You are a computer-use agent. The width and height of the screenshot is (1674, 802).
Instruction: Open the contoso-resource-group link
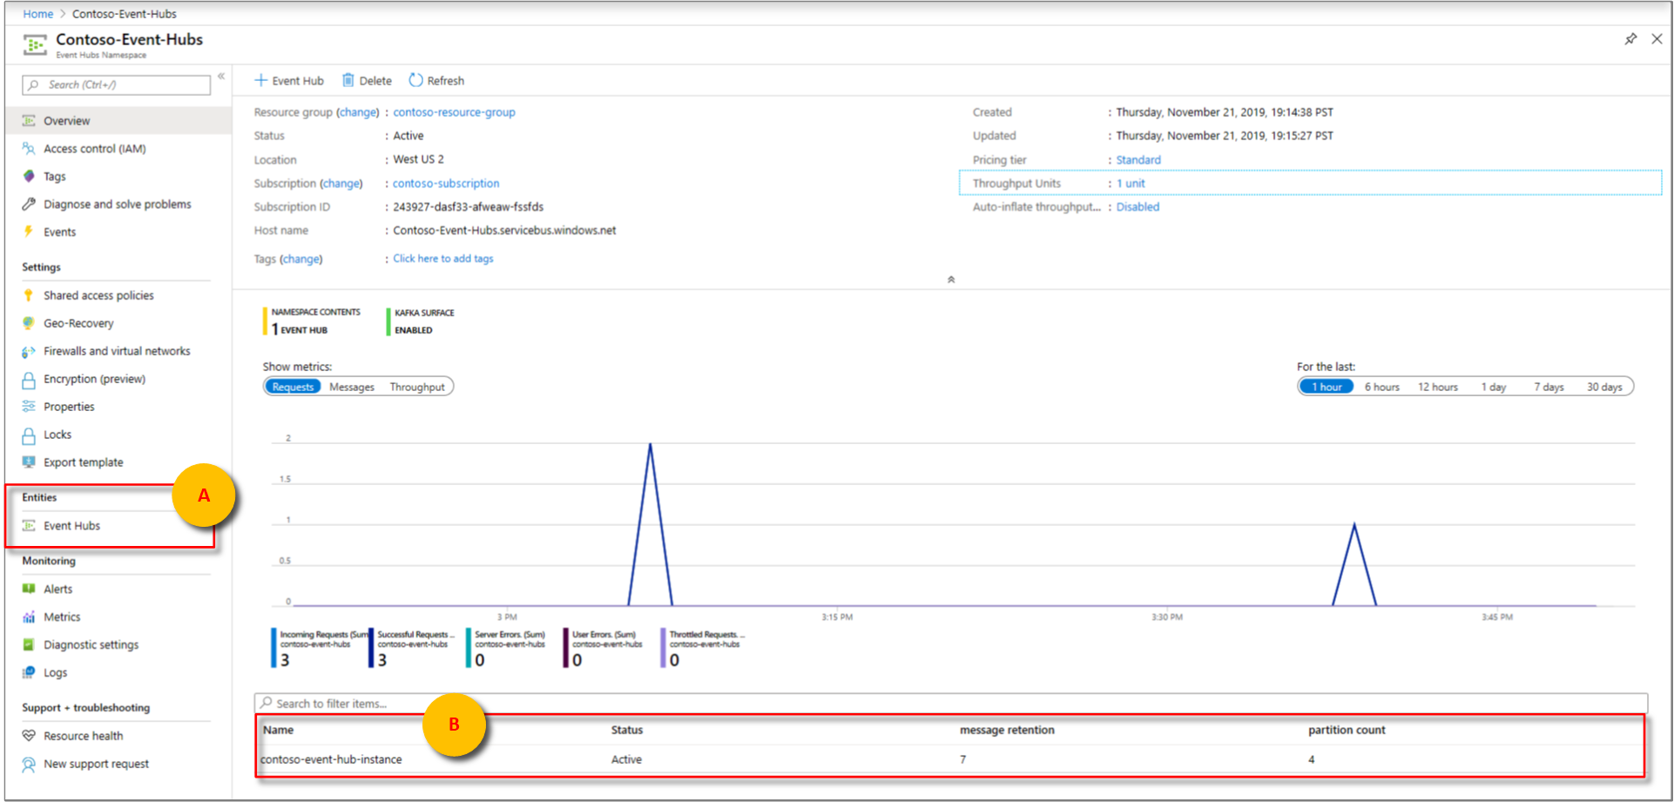pyautogui.click(x=454, y=112)
